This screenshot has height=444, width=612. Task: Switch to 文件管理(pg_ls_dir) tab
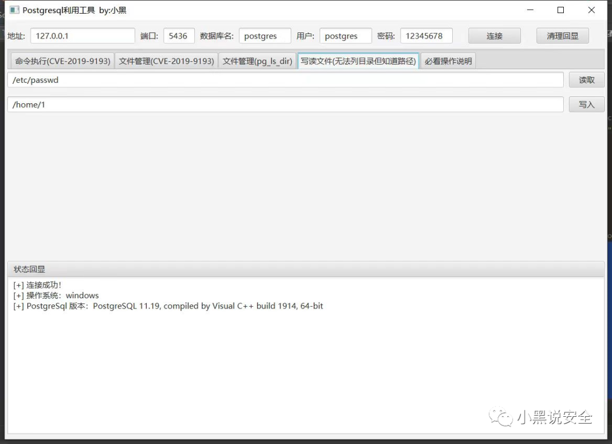point(257,61)
